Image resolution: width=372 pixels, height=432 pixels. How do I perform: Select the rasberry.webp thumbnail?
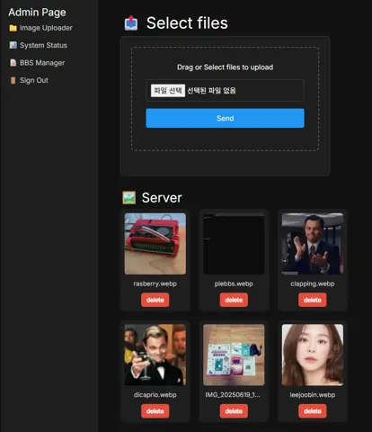[x=155, y=244]
